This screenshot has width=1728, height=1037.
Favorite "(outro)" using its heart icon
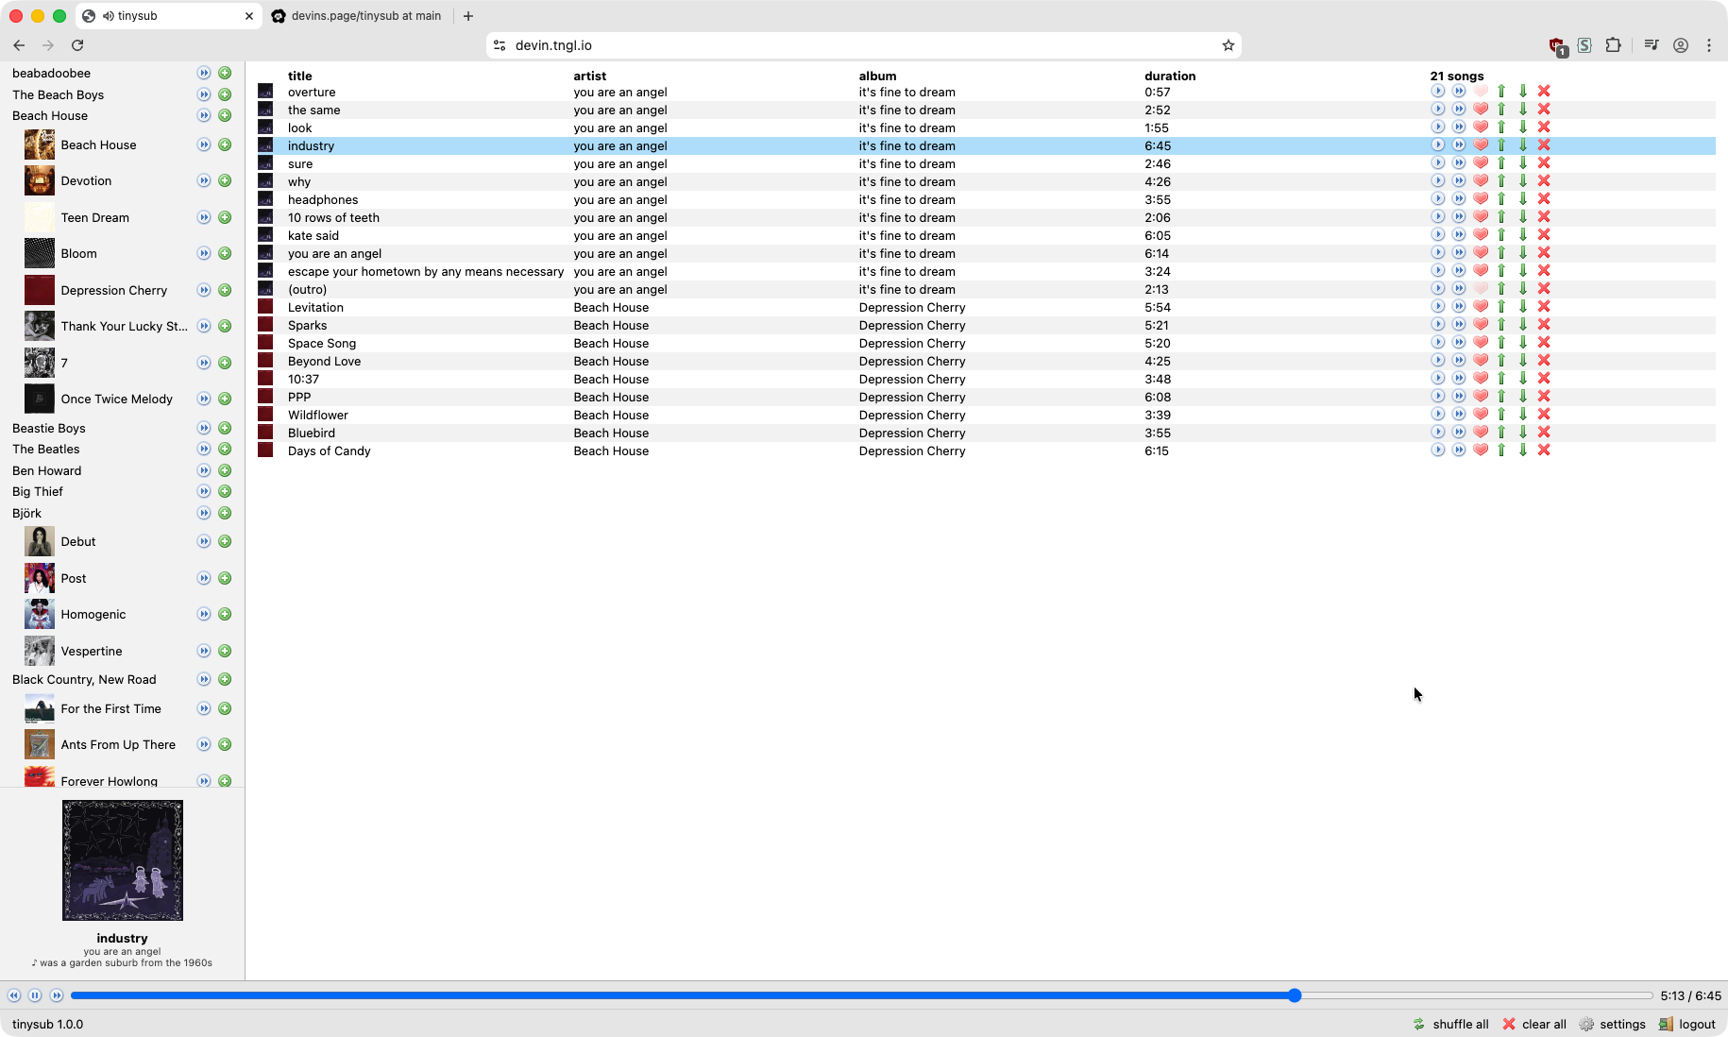[1480, 288]
